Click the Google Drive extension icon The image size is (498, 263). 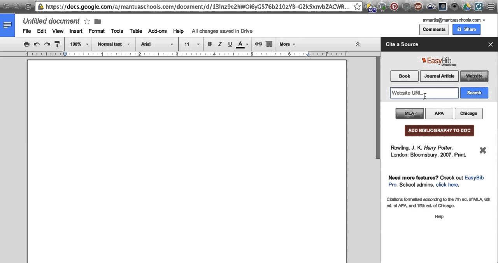(x=467, y=7)
